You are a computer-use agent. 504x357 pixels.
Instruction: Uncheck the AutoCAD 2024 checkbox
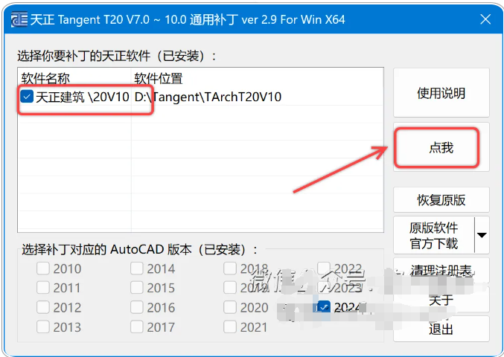click(324, 307)
